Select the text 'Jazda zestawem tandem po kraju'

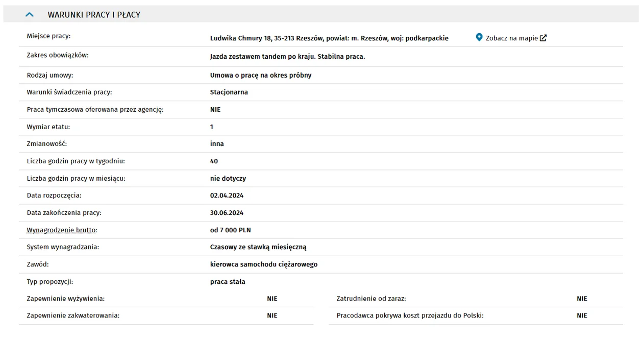coord(262,57)
